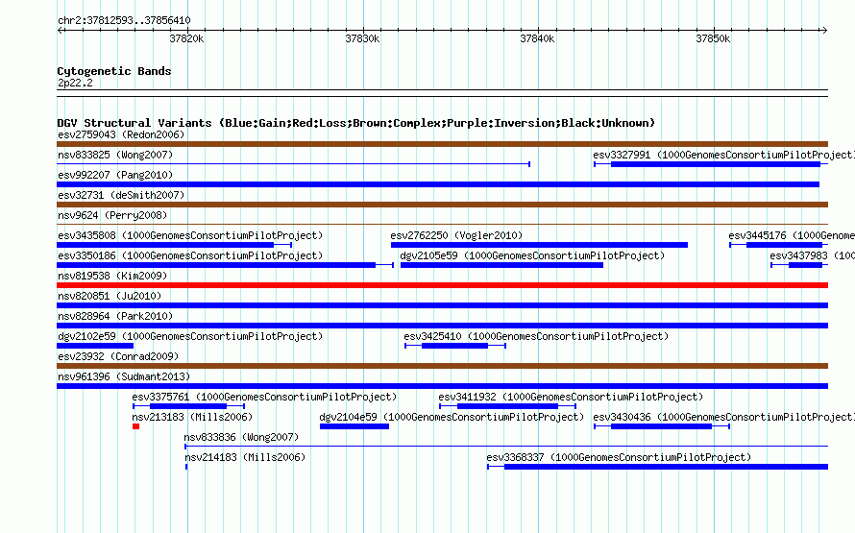The image size is (855, 533).
Task: Select the blue esv3375761 variant bar
Action: [x=188, y=406]
